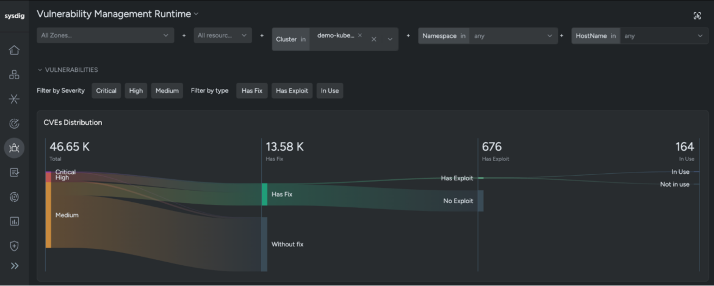714x286 pixels.
Task: Click plus before Namespace filter
Action: coord(408,35)
